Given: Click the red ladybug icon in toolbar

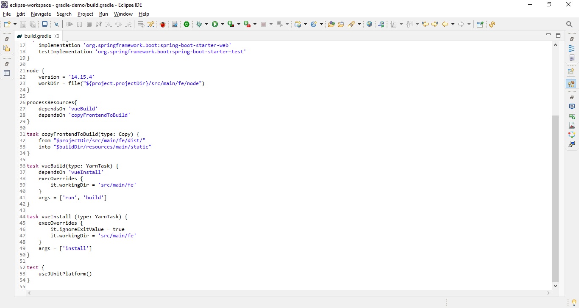Looking at the screenshot, I should pos(163,24).
